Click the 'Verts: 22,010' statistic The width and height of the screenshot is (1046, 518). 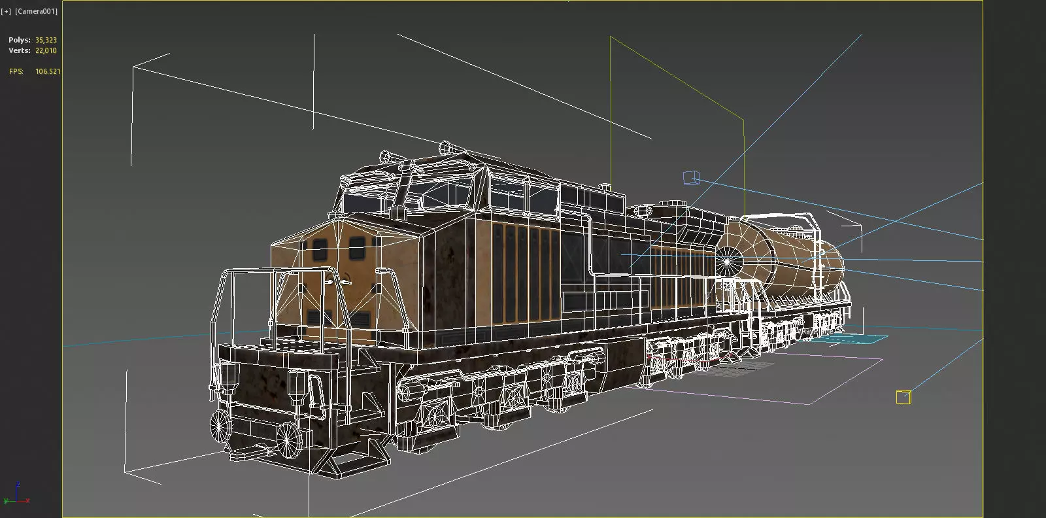pos(33,50)
